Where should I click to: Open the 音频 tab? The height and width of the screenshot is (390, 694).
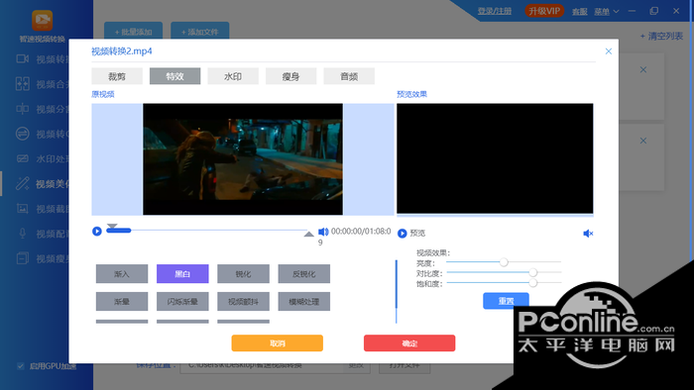pyautogui.click(x=349, y=76)
